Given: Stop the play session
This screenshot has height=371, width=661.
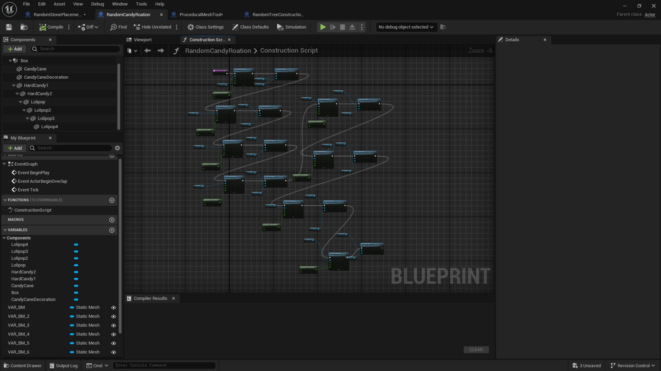Looking at the screenshot, I should pyautogui.click(x=342, y=27).
